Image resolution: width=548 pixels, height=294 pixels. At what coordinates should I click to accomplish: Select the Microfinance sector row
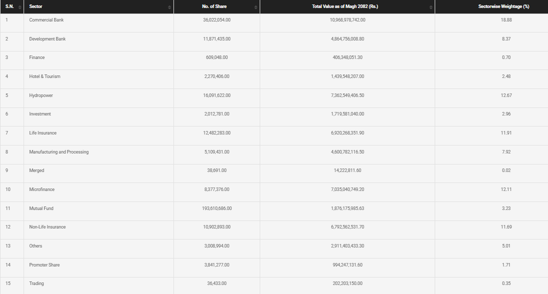(x=42, y=189)
